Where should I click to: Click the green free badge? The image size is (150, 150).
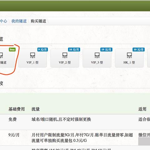pos(12,50)
